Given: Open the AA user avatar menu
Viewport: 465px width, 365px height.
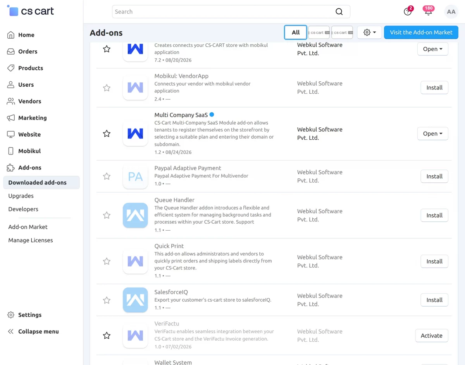Looking at the screenshot, I should tap(451, 12).
